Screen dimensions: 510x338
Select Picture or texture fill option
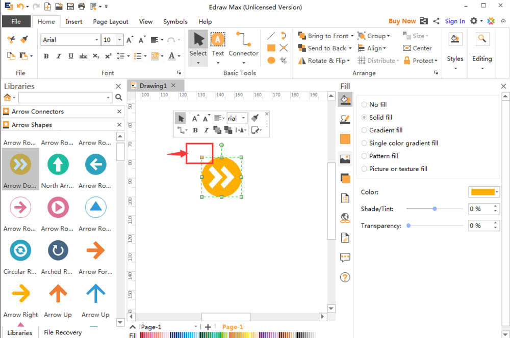pos(364,169)
